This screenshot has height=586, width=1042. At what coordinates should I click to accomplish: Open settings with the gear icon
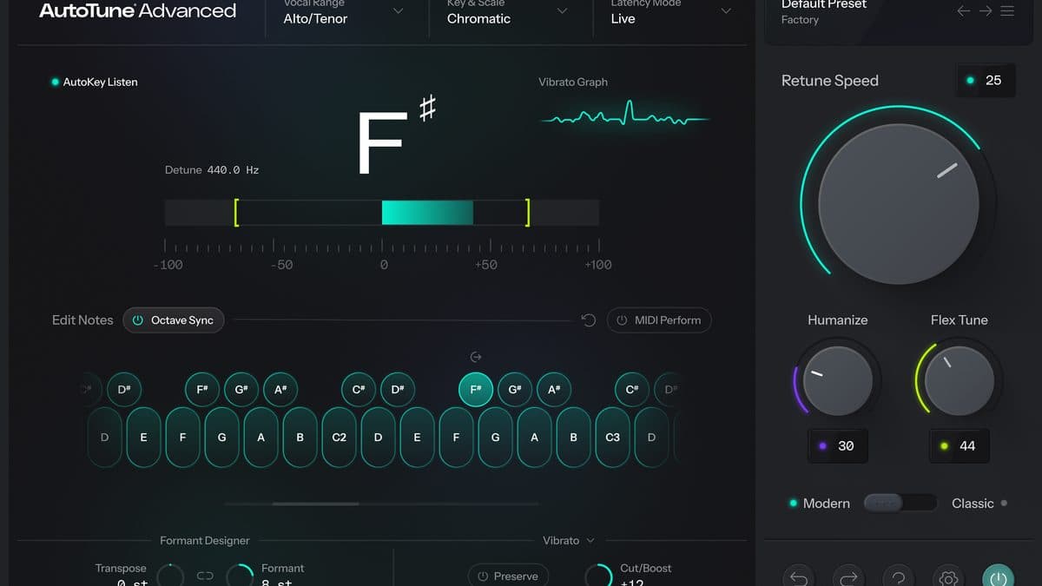[948, 577]
